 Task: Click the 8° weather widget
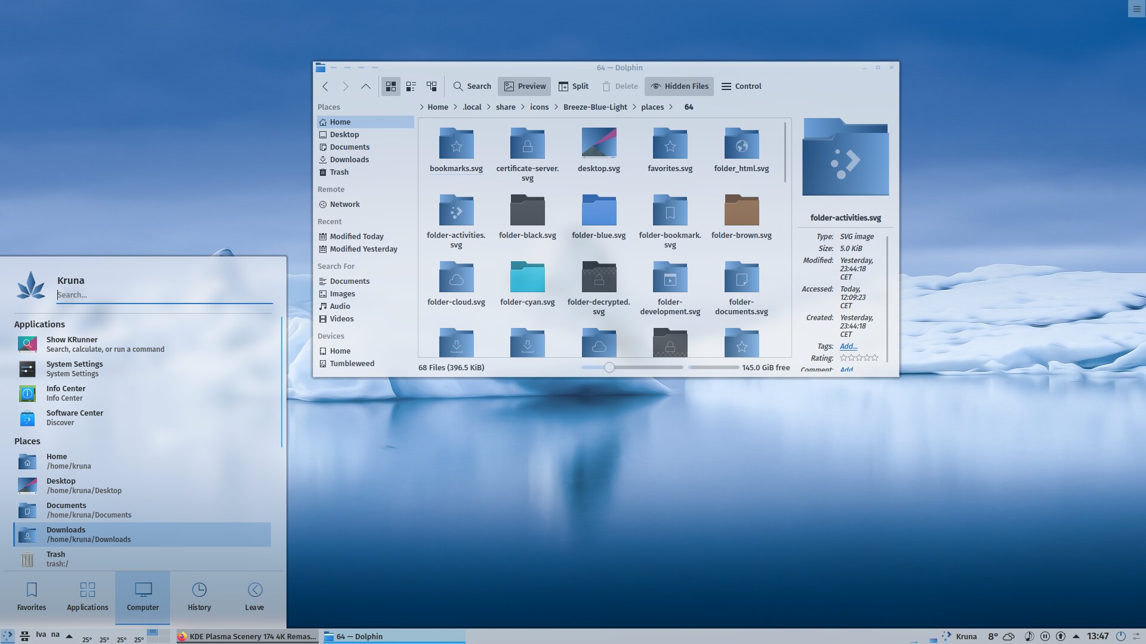1001,636
